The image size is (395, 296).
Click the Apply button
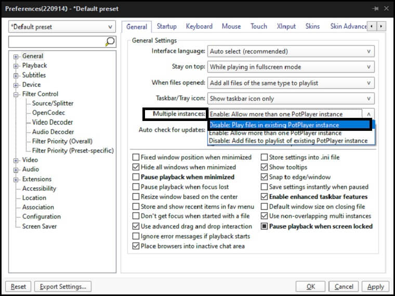375,287
